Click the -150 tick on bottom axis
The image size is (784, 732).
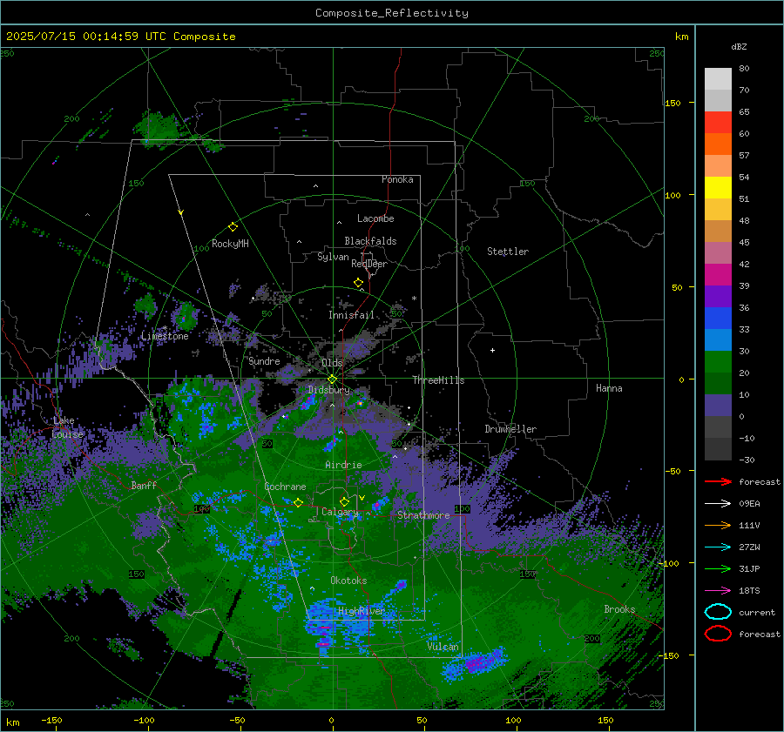coord(51,720)
